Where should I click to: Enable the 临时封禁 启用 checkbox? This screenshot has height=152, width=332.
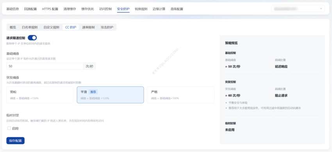click(x=9, y=128)
